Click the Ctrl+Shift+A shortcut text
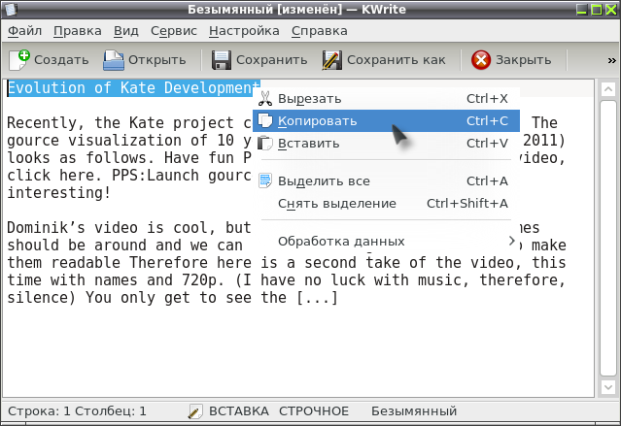Viewport: 621px width, 426px height. click(x=466, y=204)
